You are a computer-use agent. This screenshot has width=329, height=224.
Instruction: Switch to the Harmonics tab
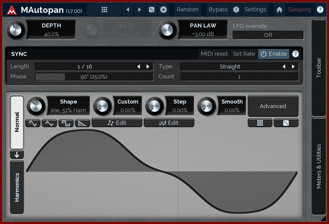point(17,187)
